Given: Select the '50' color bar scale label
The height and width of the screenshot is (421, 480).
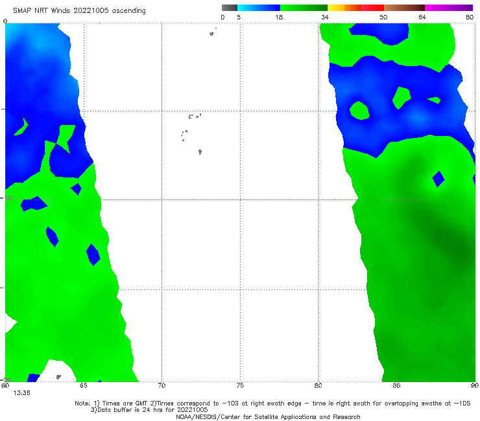Looking at the screenshot, I should click(383, 17).
